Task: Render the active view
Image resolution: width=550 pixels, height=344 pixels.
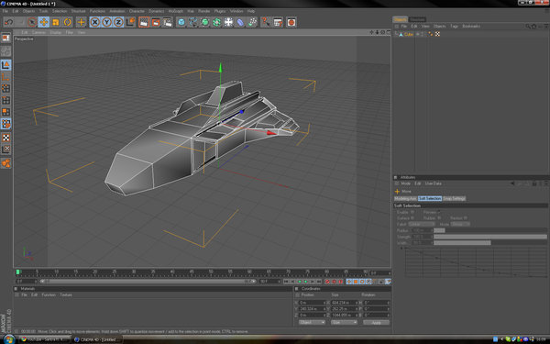Action: [144, 22]
